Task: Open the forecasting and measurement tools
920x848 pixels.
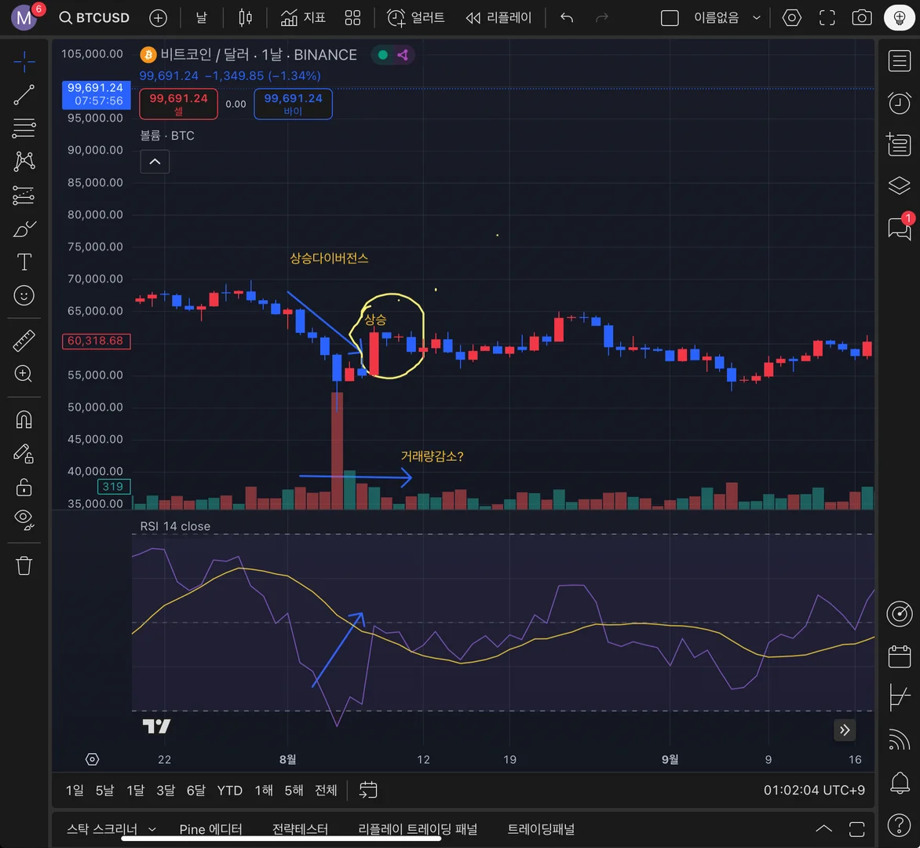Action: coord(24,196)
